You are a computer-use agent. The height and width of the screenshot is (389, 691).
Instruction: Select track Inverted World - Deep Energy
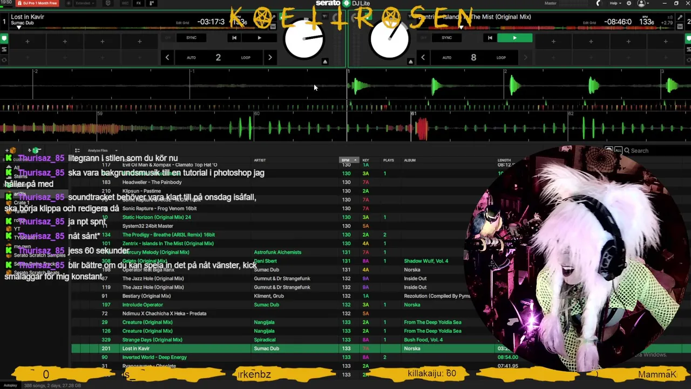(x=154, y=357)
